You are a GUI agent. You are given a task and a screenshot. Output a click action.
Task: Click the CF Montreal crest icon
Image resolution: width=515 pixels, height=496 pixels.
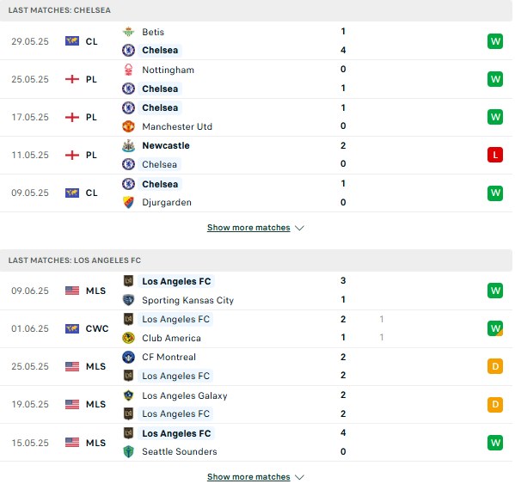(128, 357)
